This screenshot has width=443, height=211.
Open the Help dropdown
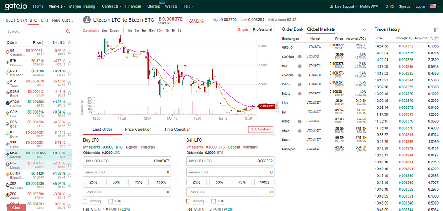point(188,6)
